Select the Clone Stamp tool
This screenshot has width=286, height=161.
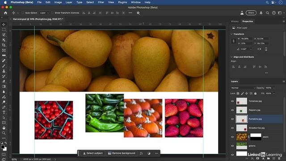click(4, 71)
